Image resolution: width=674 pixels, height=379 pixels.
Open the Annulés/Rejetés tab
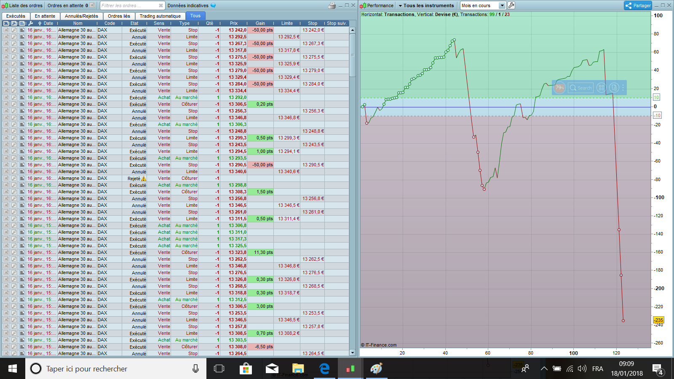[x=82, y=16]
